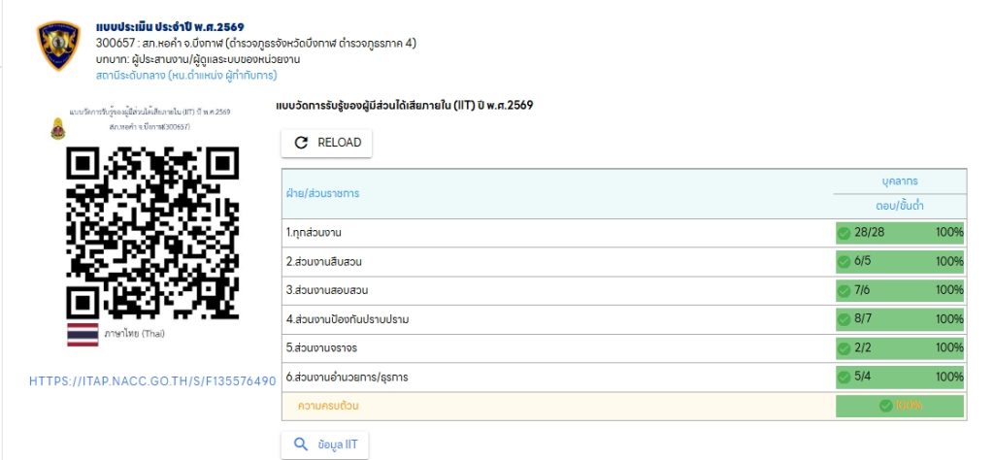This screenshot has width=994, height=460.
Task: Click the 28/28 count value
Action: click(x=869, y=233)
